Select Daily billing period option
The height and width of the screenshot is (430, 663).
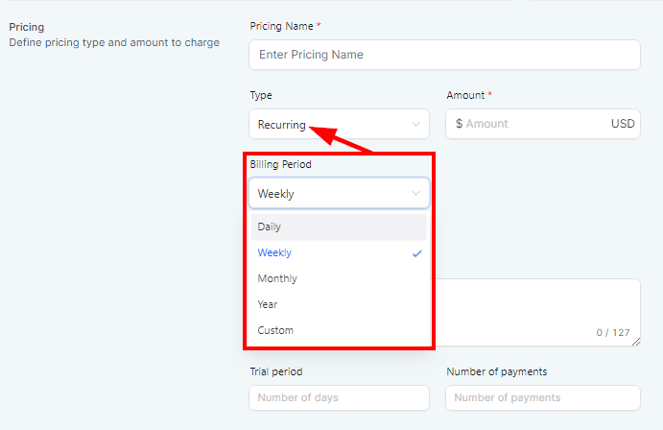click(x=338, y=227)
